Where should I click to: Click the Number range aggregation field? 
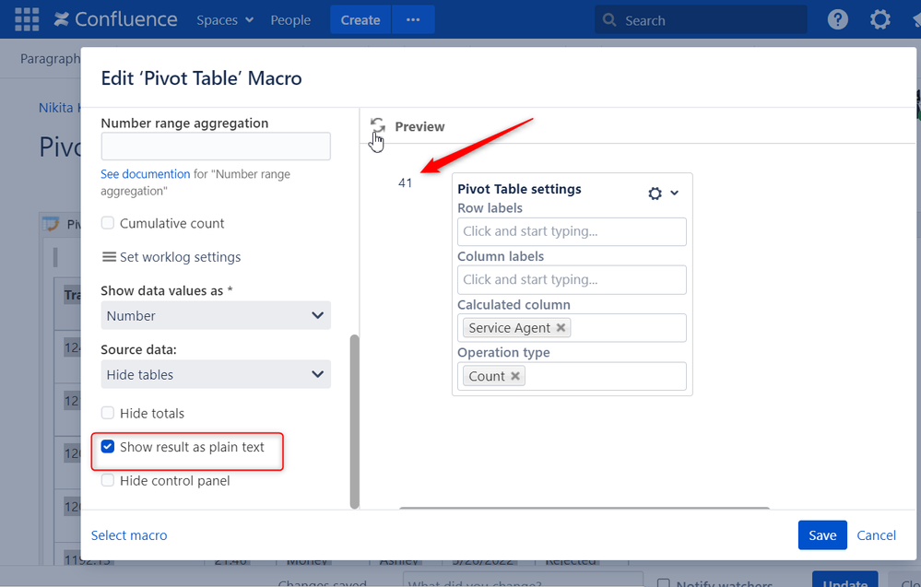click(216, 147)
